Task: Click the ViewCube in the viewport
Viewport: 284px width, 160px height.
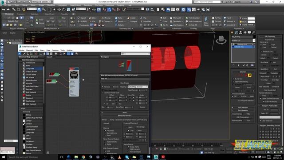Action: coord(221,40)
